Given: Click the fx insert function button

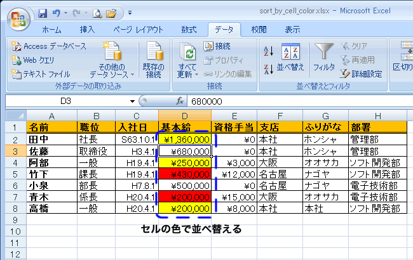Looking at the screenshot, I should click(180, 101).
